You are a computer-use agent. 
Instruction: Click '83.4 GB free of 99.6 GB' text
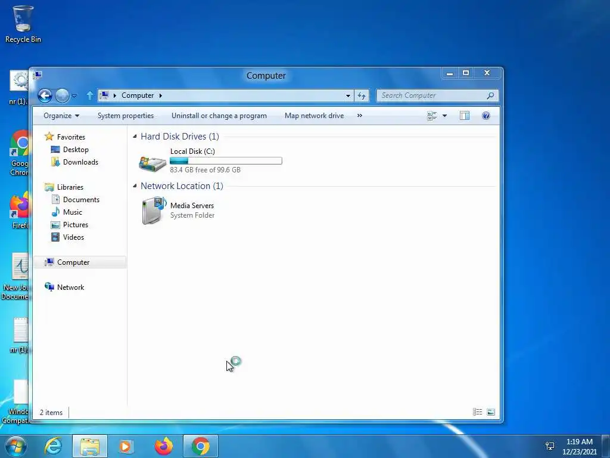205,170
